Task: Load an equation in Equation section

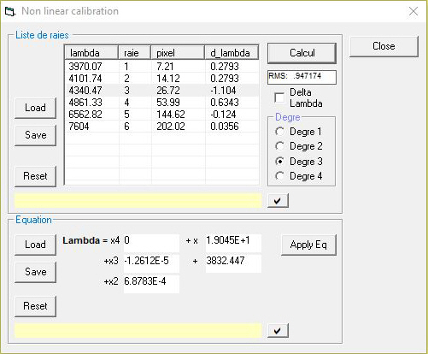Action: [x=35, y=245]
